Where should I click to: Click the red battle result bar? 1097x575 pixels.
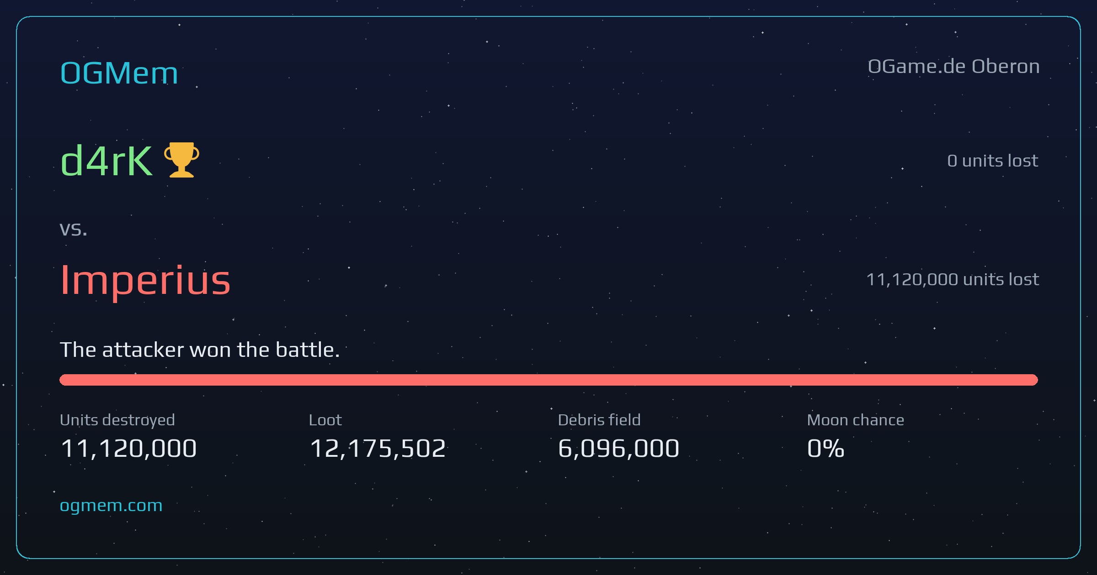click(x=548, y=380)
